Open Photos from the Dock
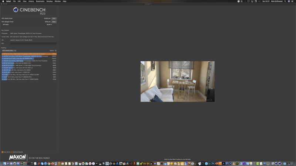296x166 pixels. coord(83,163)
